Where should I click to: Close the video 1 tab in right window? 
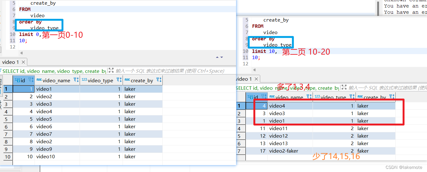256,79
